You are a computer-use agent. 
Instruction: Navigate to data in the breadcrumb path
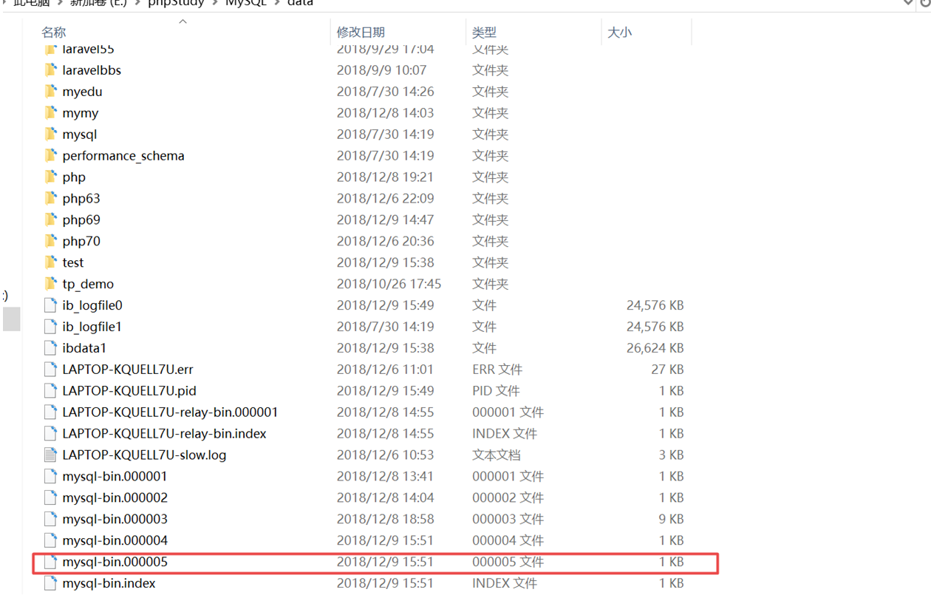pos(300,3)
